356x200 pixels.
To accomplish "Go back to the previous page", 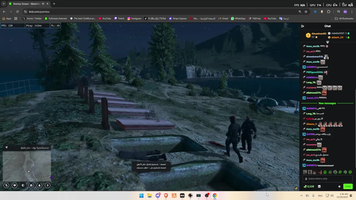I will pyautogui.click(x=4, y=12).
